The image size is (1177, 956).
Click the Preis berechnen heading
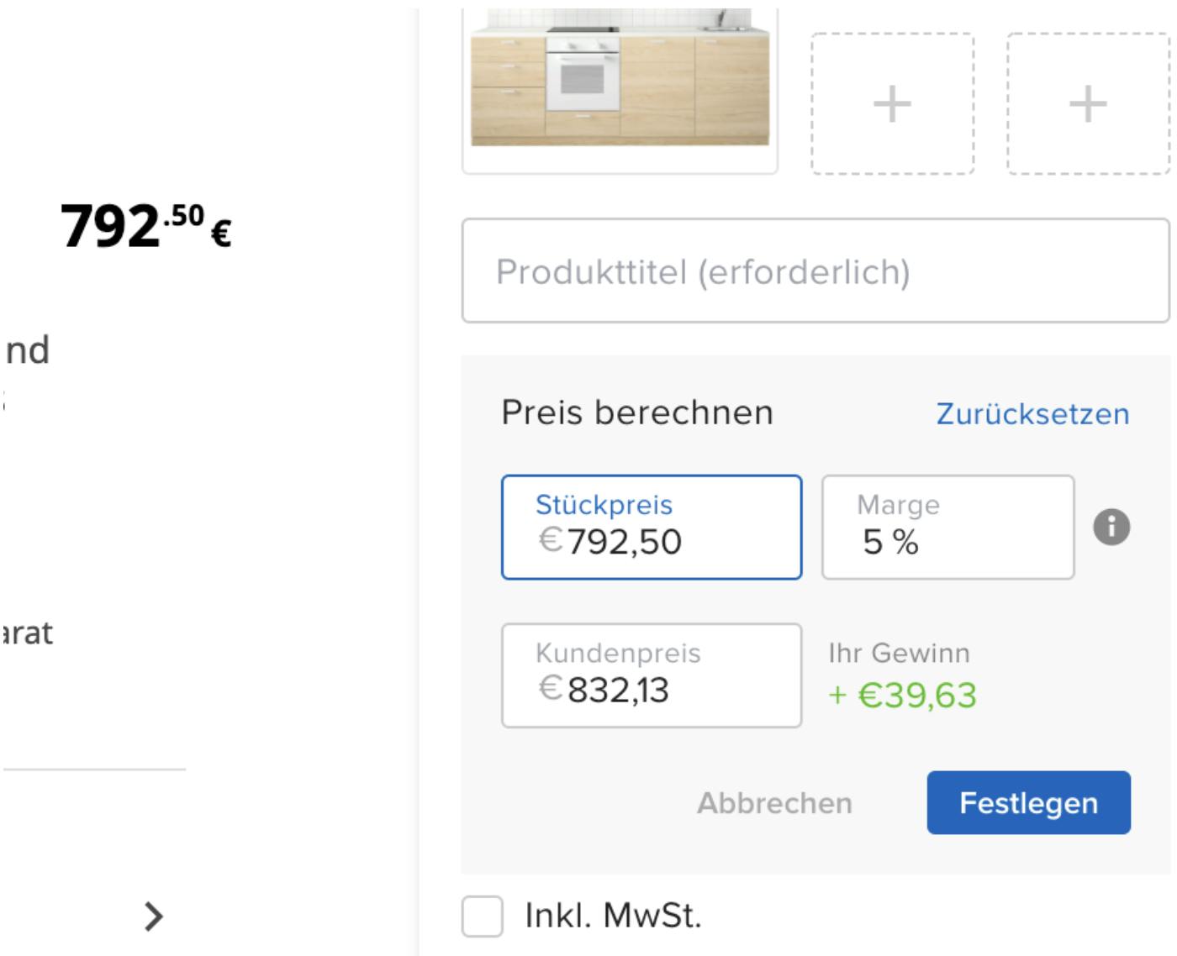636,412
